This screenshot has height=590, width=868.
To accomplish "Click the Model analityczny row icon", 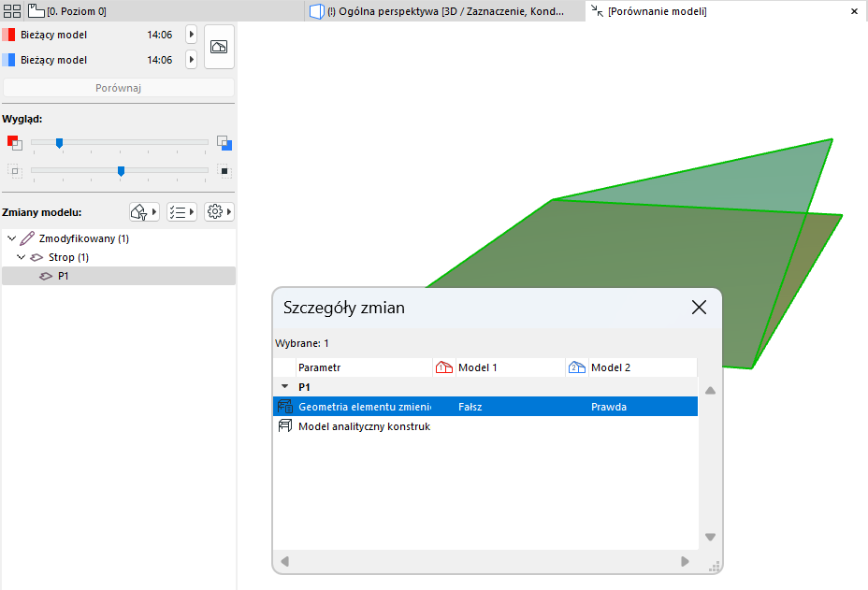I will [x=285, y=426].
